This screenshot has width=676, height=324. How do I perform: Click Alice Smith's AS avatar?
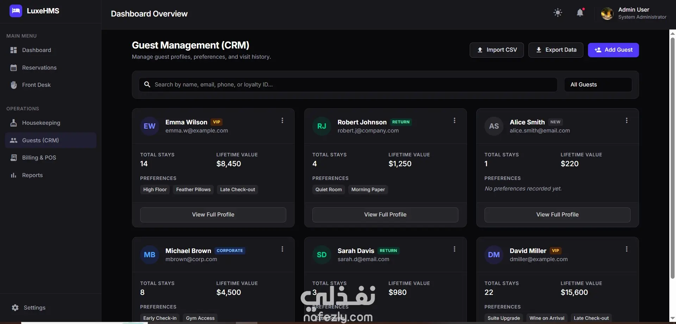click(494, 126)
